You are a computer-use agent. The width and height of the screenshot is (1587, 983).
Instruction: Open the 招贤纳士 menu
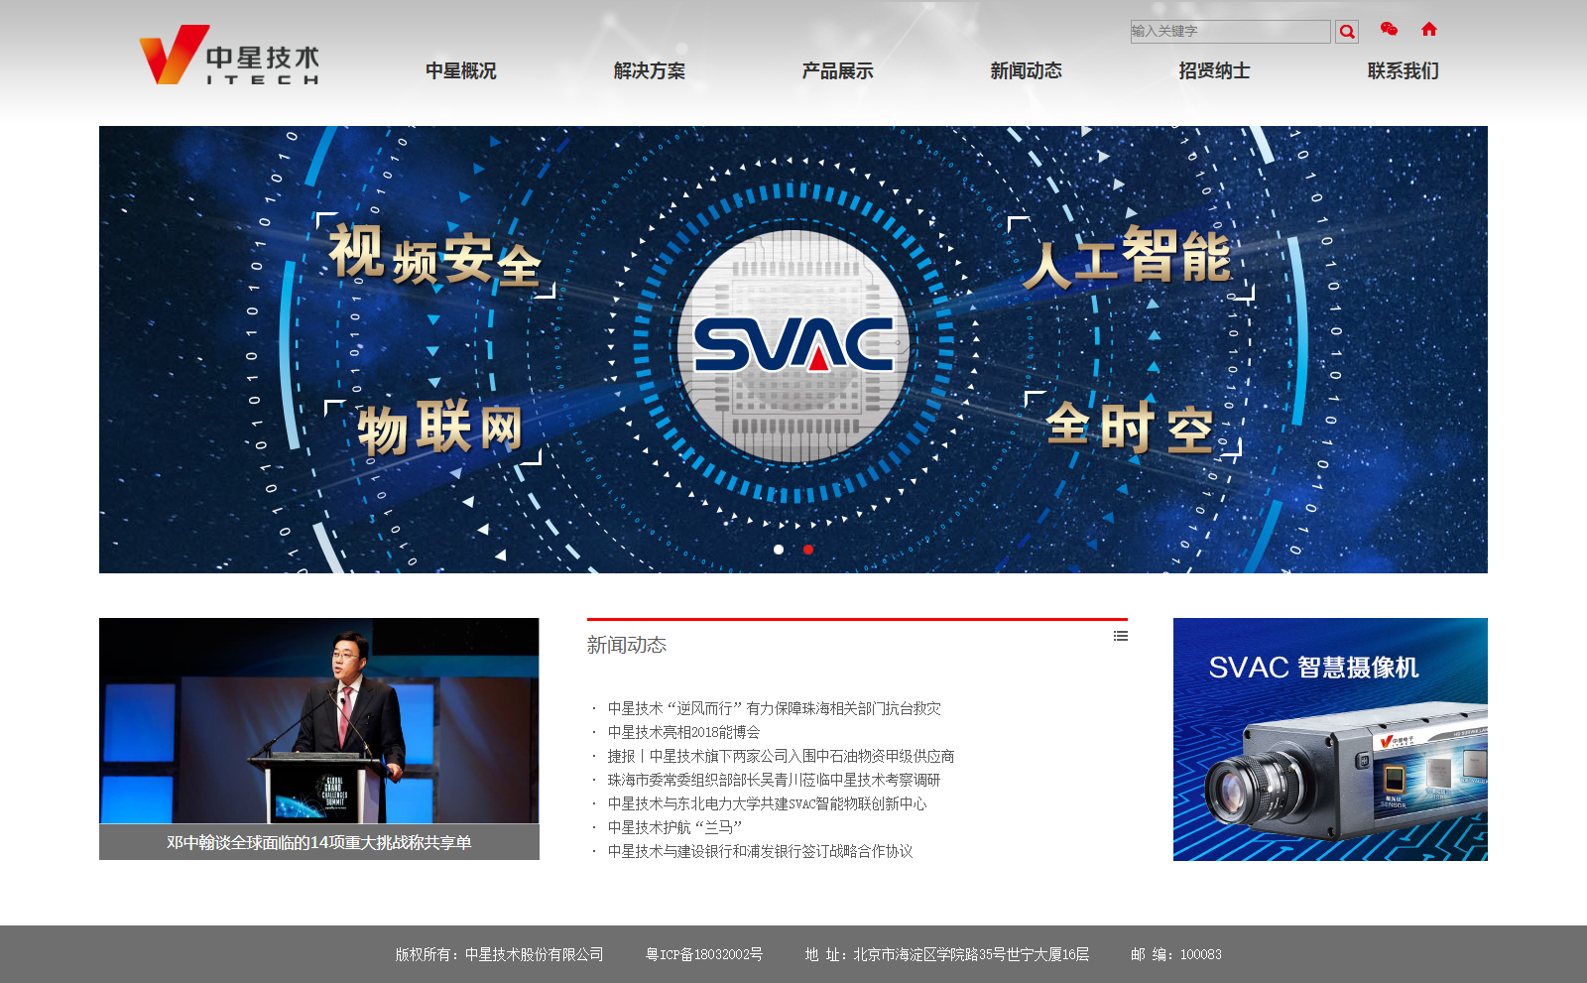coord(1215,70)
